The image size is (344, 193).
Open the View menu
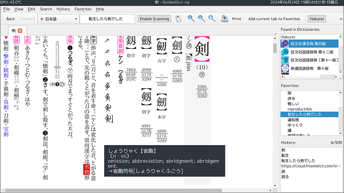point(19,9)
